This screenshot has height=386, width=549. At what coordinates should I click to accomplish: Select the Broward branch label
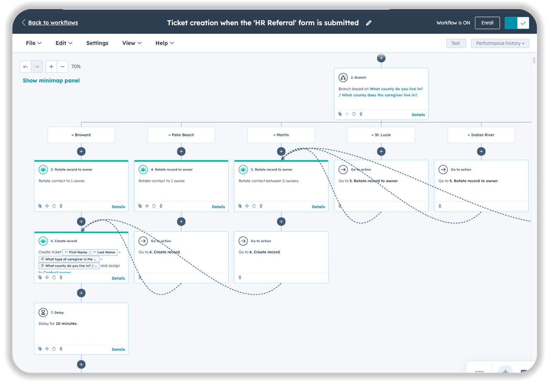click(81, 135)
